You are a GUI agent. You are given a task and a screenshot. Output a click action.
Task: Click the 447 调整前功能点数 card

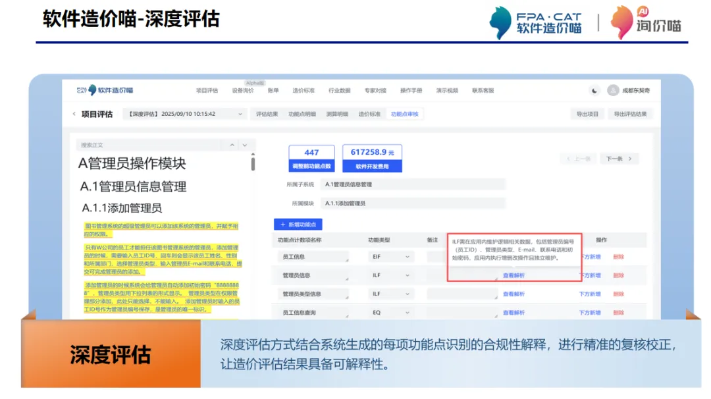(311, 158)
